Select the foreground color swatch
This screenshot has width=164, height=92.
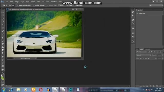[x=2, y=77]
